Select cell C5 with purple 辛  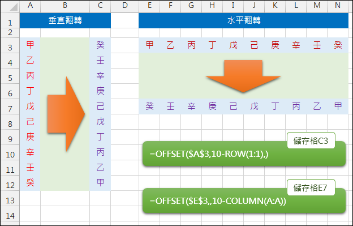[100, 76]
